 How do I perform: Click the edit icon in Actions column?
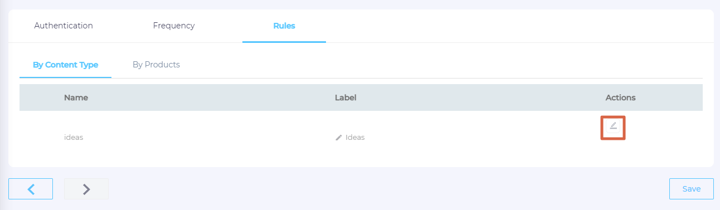613,126
